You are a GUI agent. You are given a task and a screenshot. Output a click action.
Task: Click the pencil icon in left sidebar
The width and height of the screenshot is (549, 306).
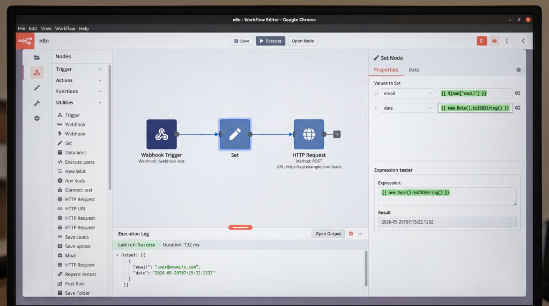tap(37, 88)
